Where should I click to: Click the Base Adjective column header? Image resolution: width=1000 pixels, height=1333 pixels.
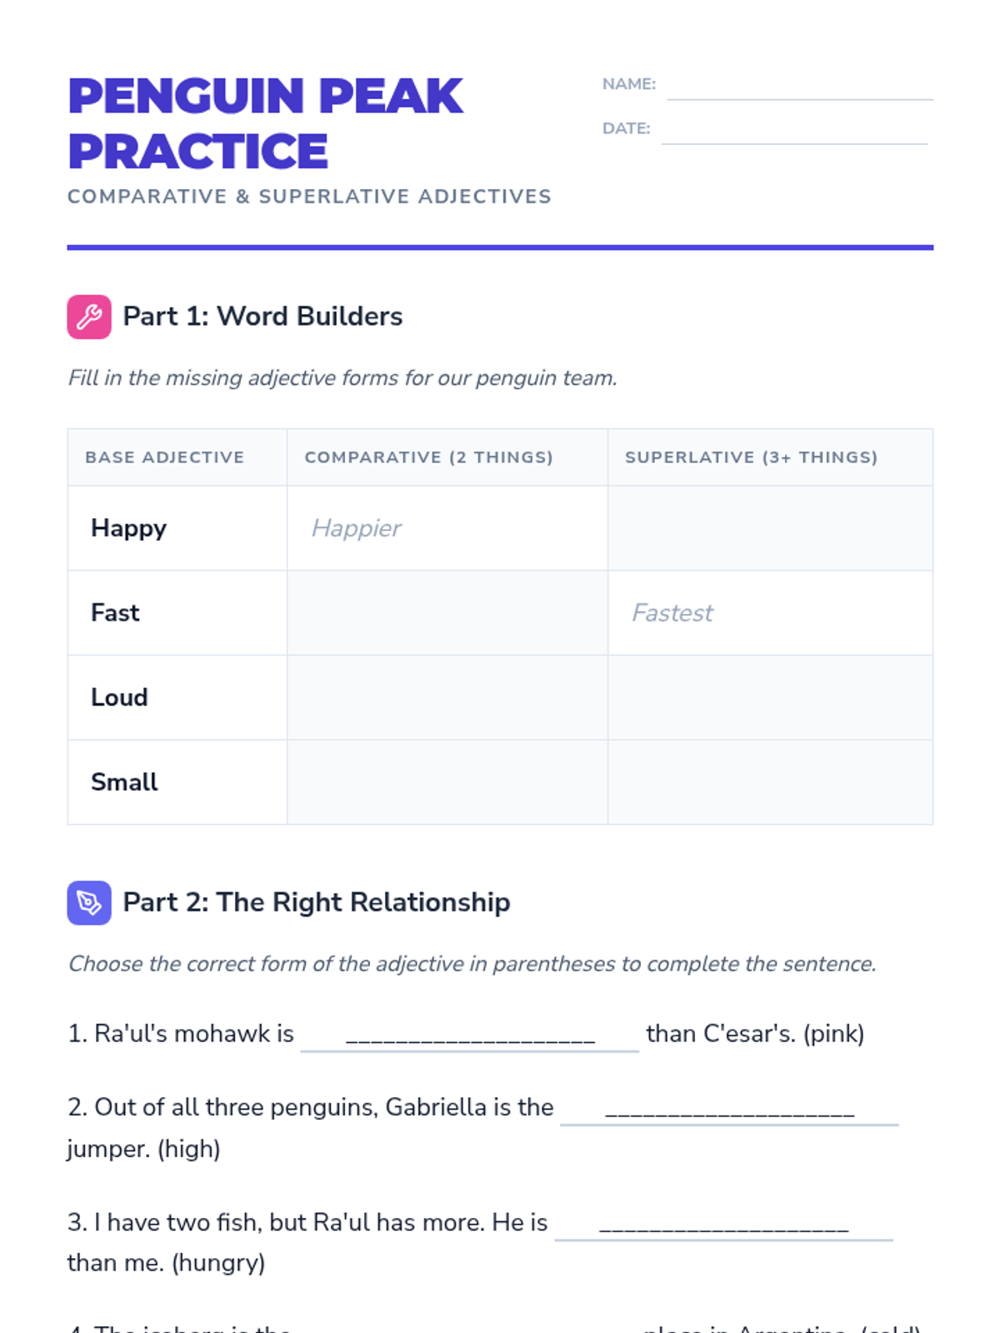tap(165, 457)
